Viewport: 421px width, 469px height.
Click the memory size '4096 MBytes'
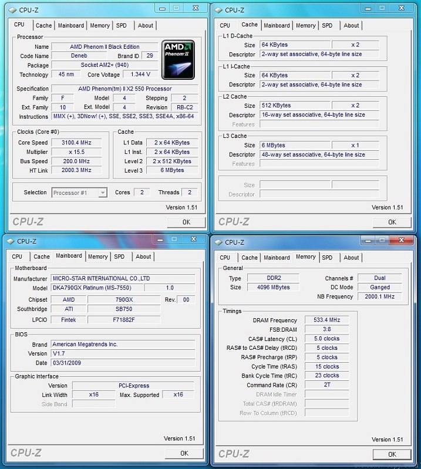click(x=274, y=287)
